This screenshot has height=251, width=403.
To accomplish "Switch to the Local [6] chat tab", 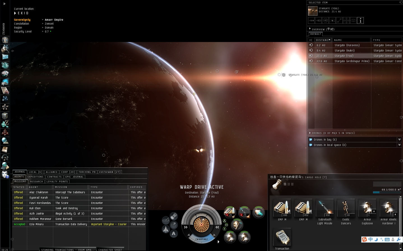I will 36,172.
